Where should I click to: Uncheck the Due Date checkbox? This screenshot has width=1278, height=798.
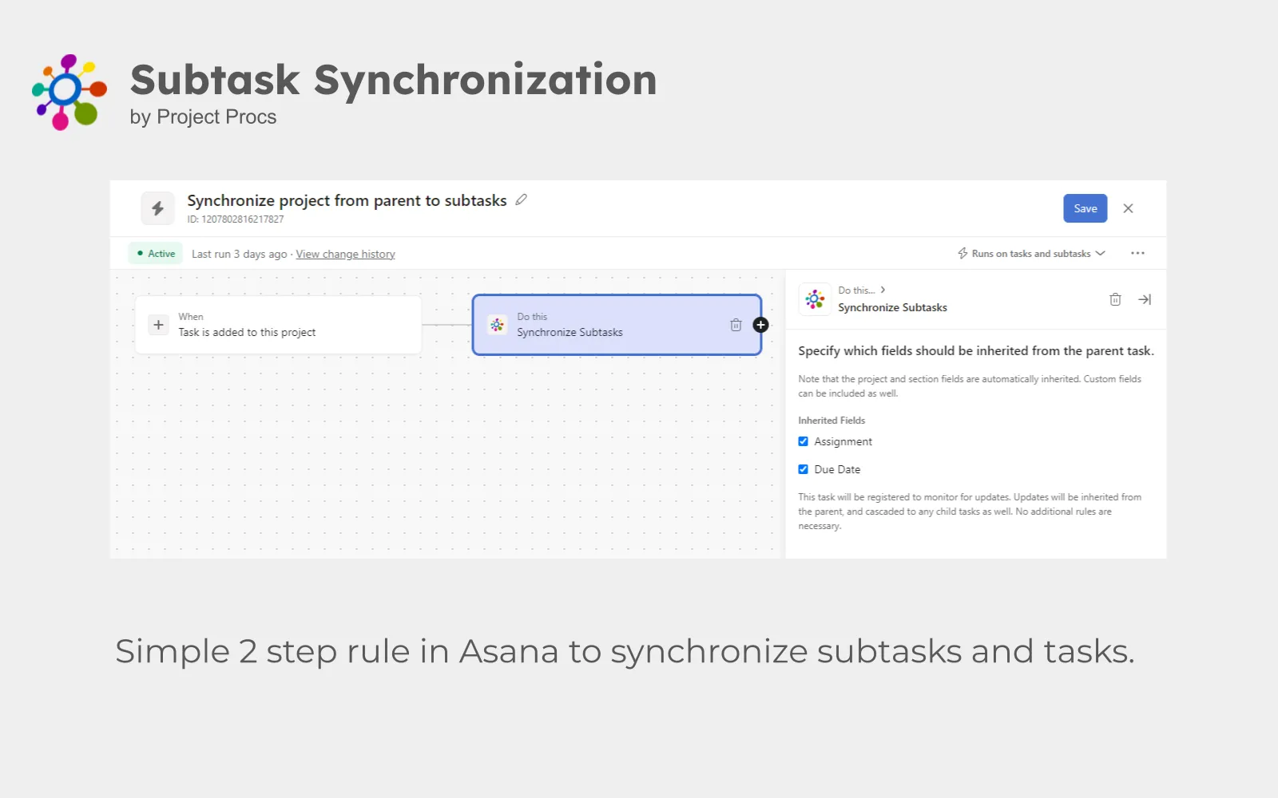tap(804, 469)
